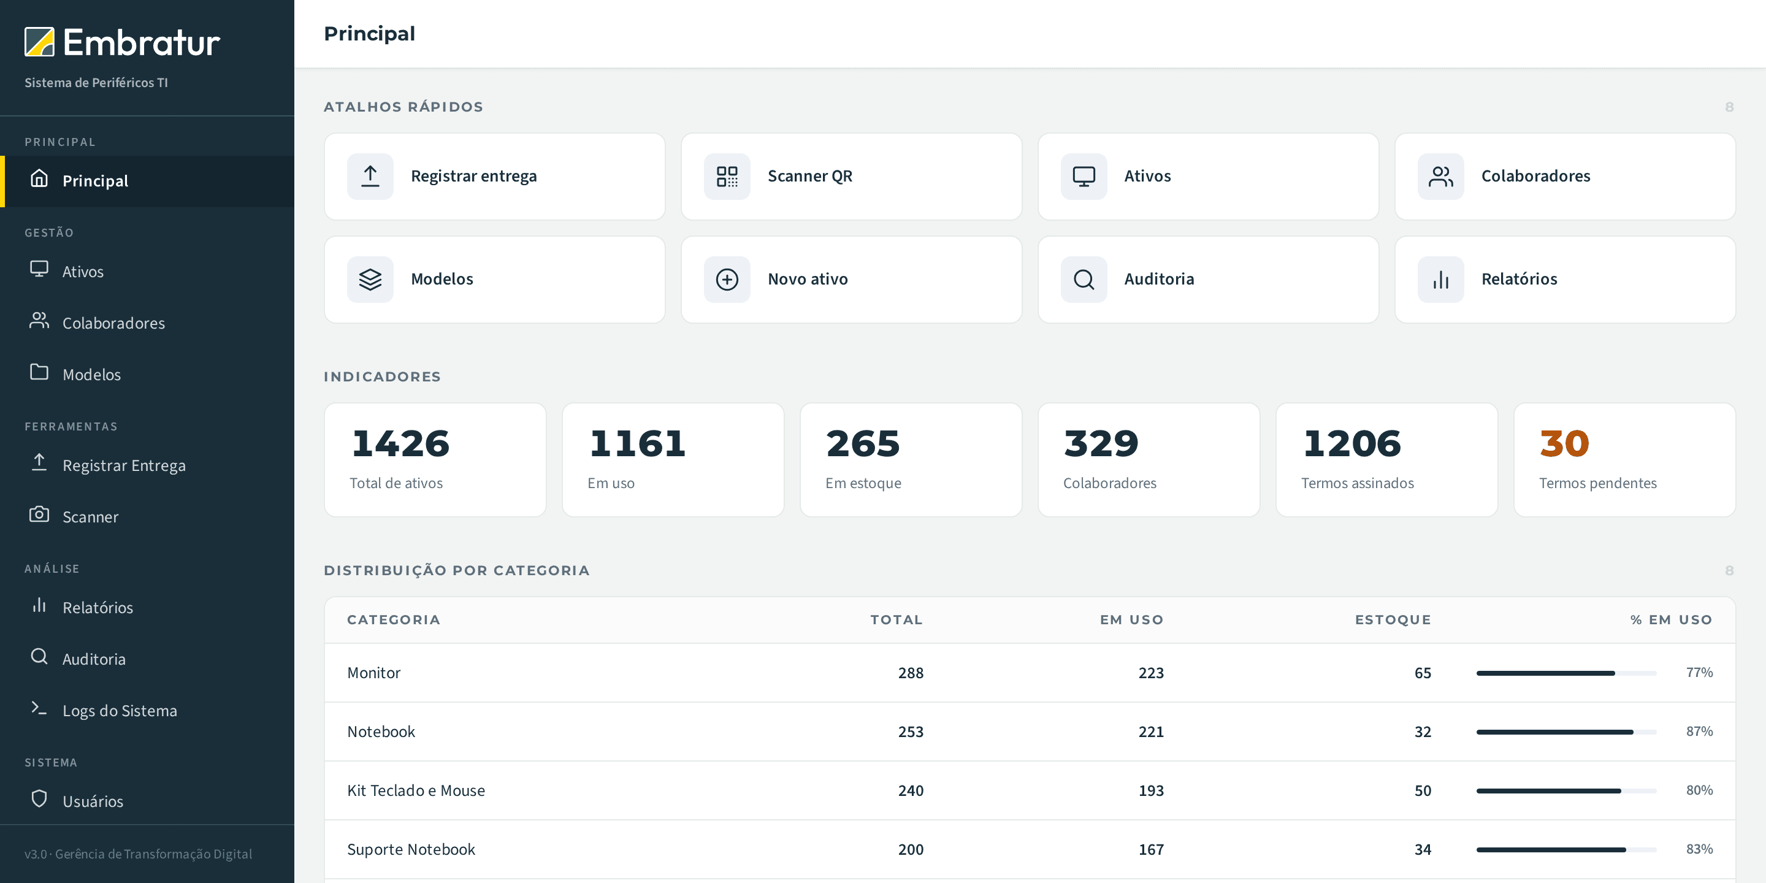Click the Notebook category row name

[381, 732]
